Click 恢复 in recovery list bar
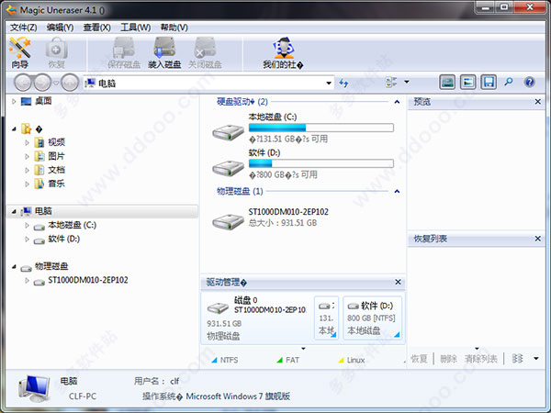Image resolution: width=551 pixels, height=413 pixels. 420,359
